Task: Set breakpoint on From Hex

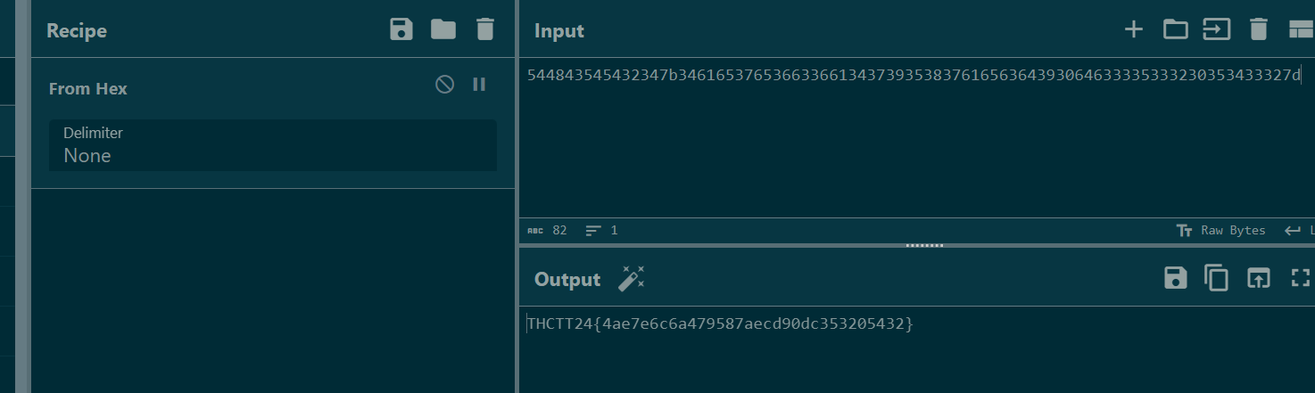Action: [479, 85]
